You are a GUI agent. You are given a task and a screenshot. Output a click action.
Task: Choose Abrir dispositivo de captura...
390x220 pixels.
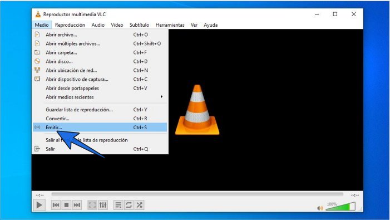click(x=100, y=80)
